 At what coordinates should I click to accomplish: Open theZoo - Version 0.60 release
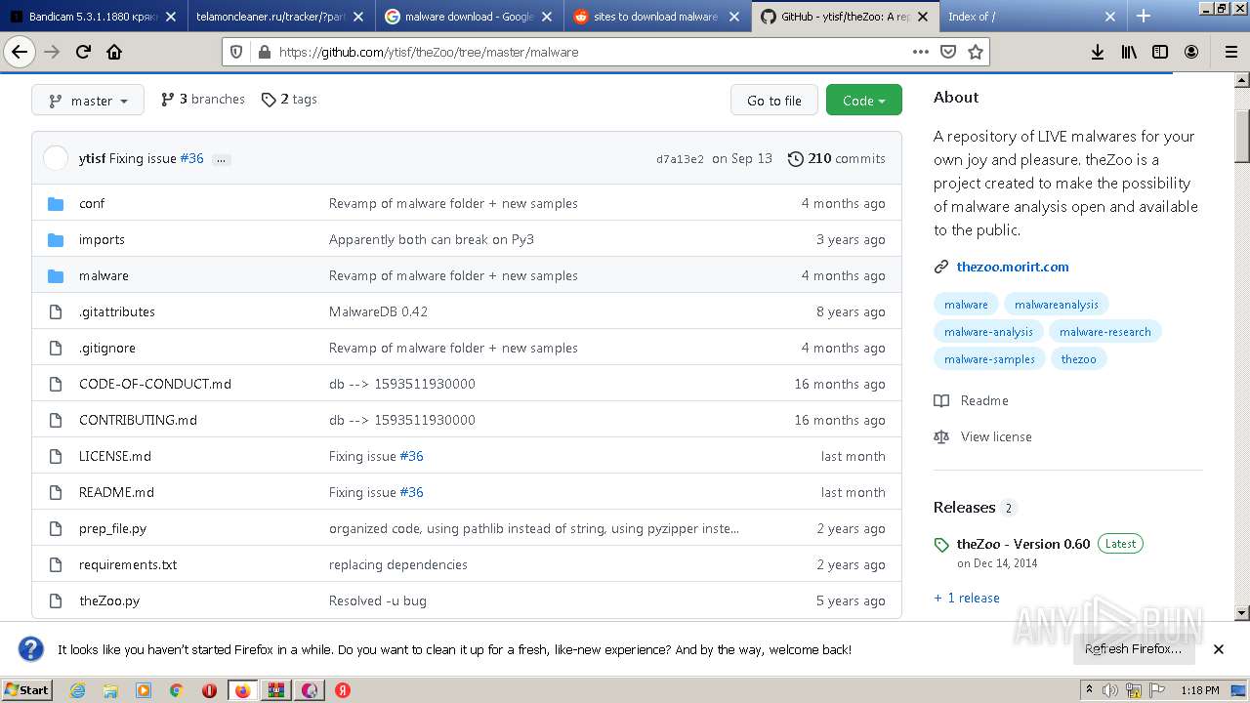pyautogui.click(x=1023, y=544)
